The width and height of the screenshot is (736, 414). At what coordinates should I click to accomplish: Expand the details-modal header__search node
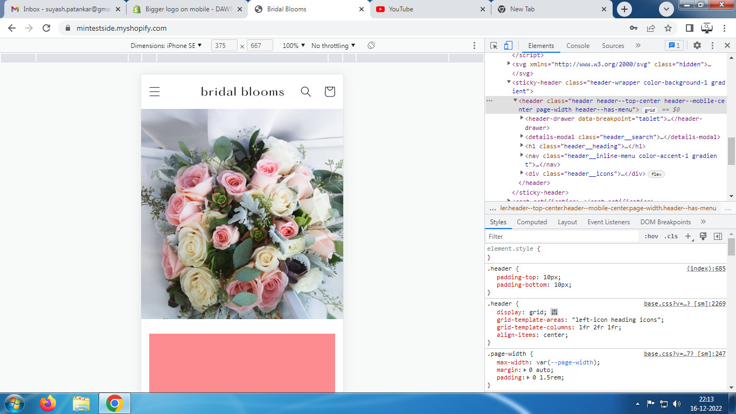point(522,137)
